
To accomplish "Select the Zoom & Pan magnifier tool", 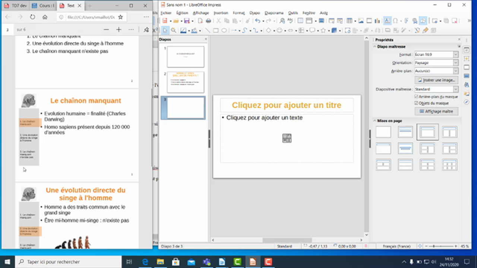I will (x=174, y=31).
